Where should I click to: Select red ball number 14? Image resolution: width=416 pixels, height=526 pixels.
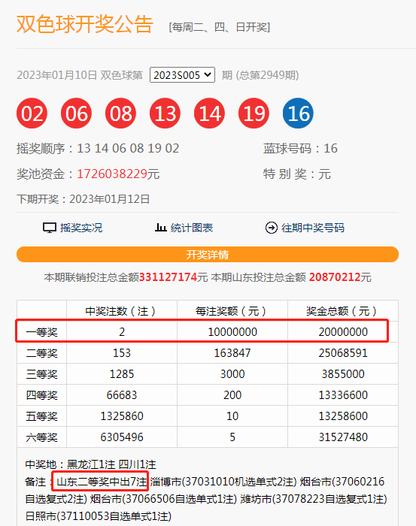tap(210, 113)
